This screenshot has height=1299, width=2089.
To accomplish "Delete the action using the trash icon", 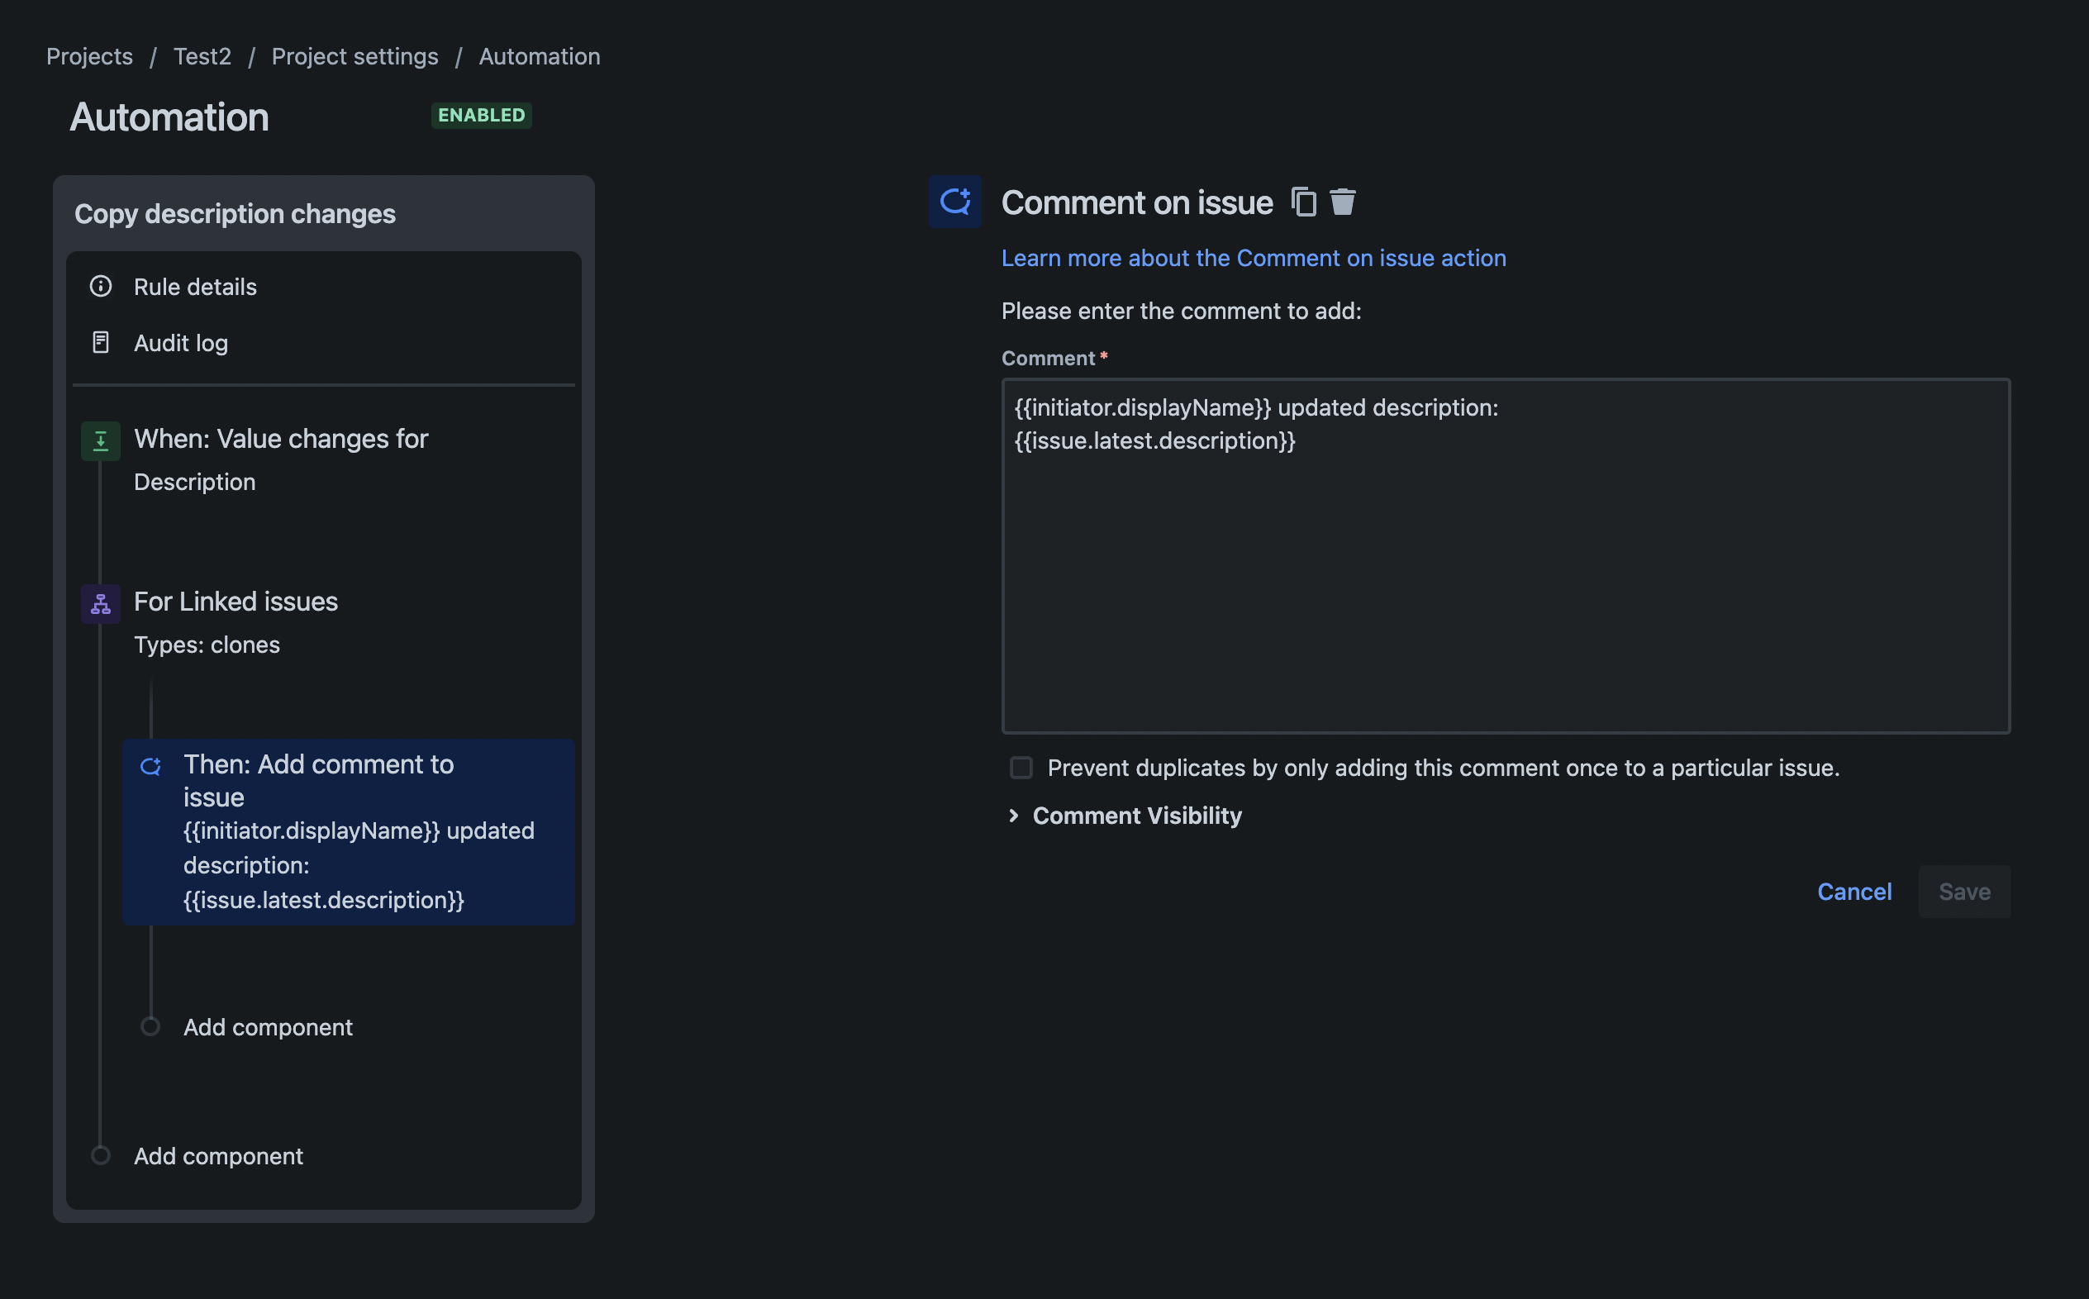I will coord(1342,201).
